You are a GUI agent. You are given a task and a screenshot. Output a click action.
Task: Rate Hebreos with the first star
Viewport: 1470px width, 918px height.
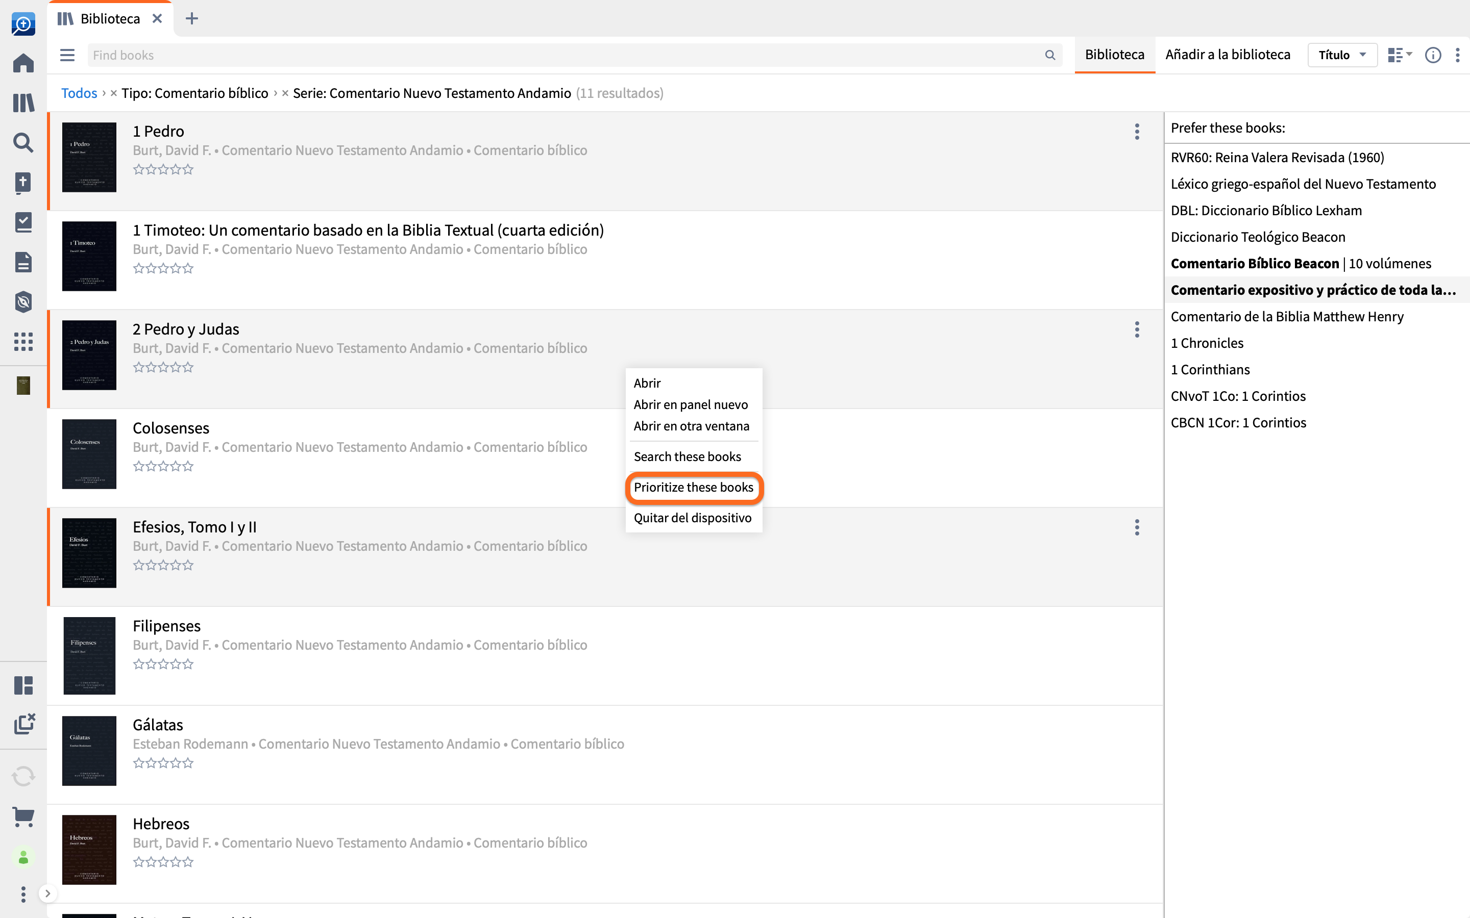[138, 862]
